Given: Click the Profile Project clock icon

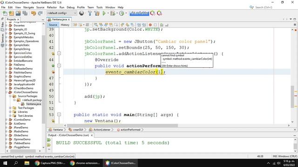Looking at the screenshot, I should 122,13.
